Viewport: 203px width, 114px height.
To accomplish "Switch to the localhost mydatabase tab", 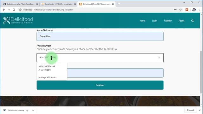I will [58, 4].
